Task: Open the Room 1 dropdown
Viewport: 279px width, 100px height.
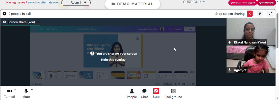Action: [x=76, y=3]
